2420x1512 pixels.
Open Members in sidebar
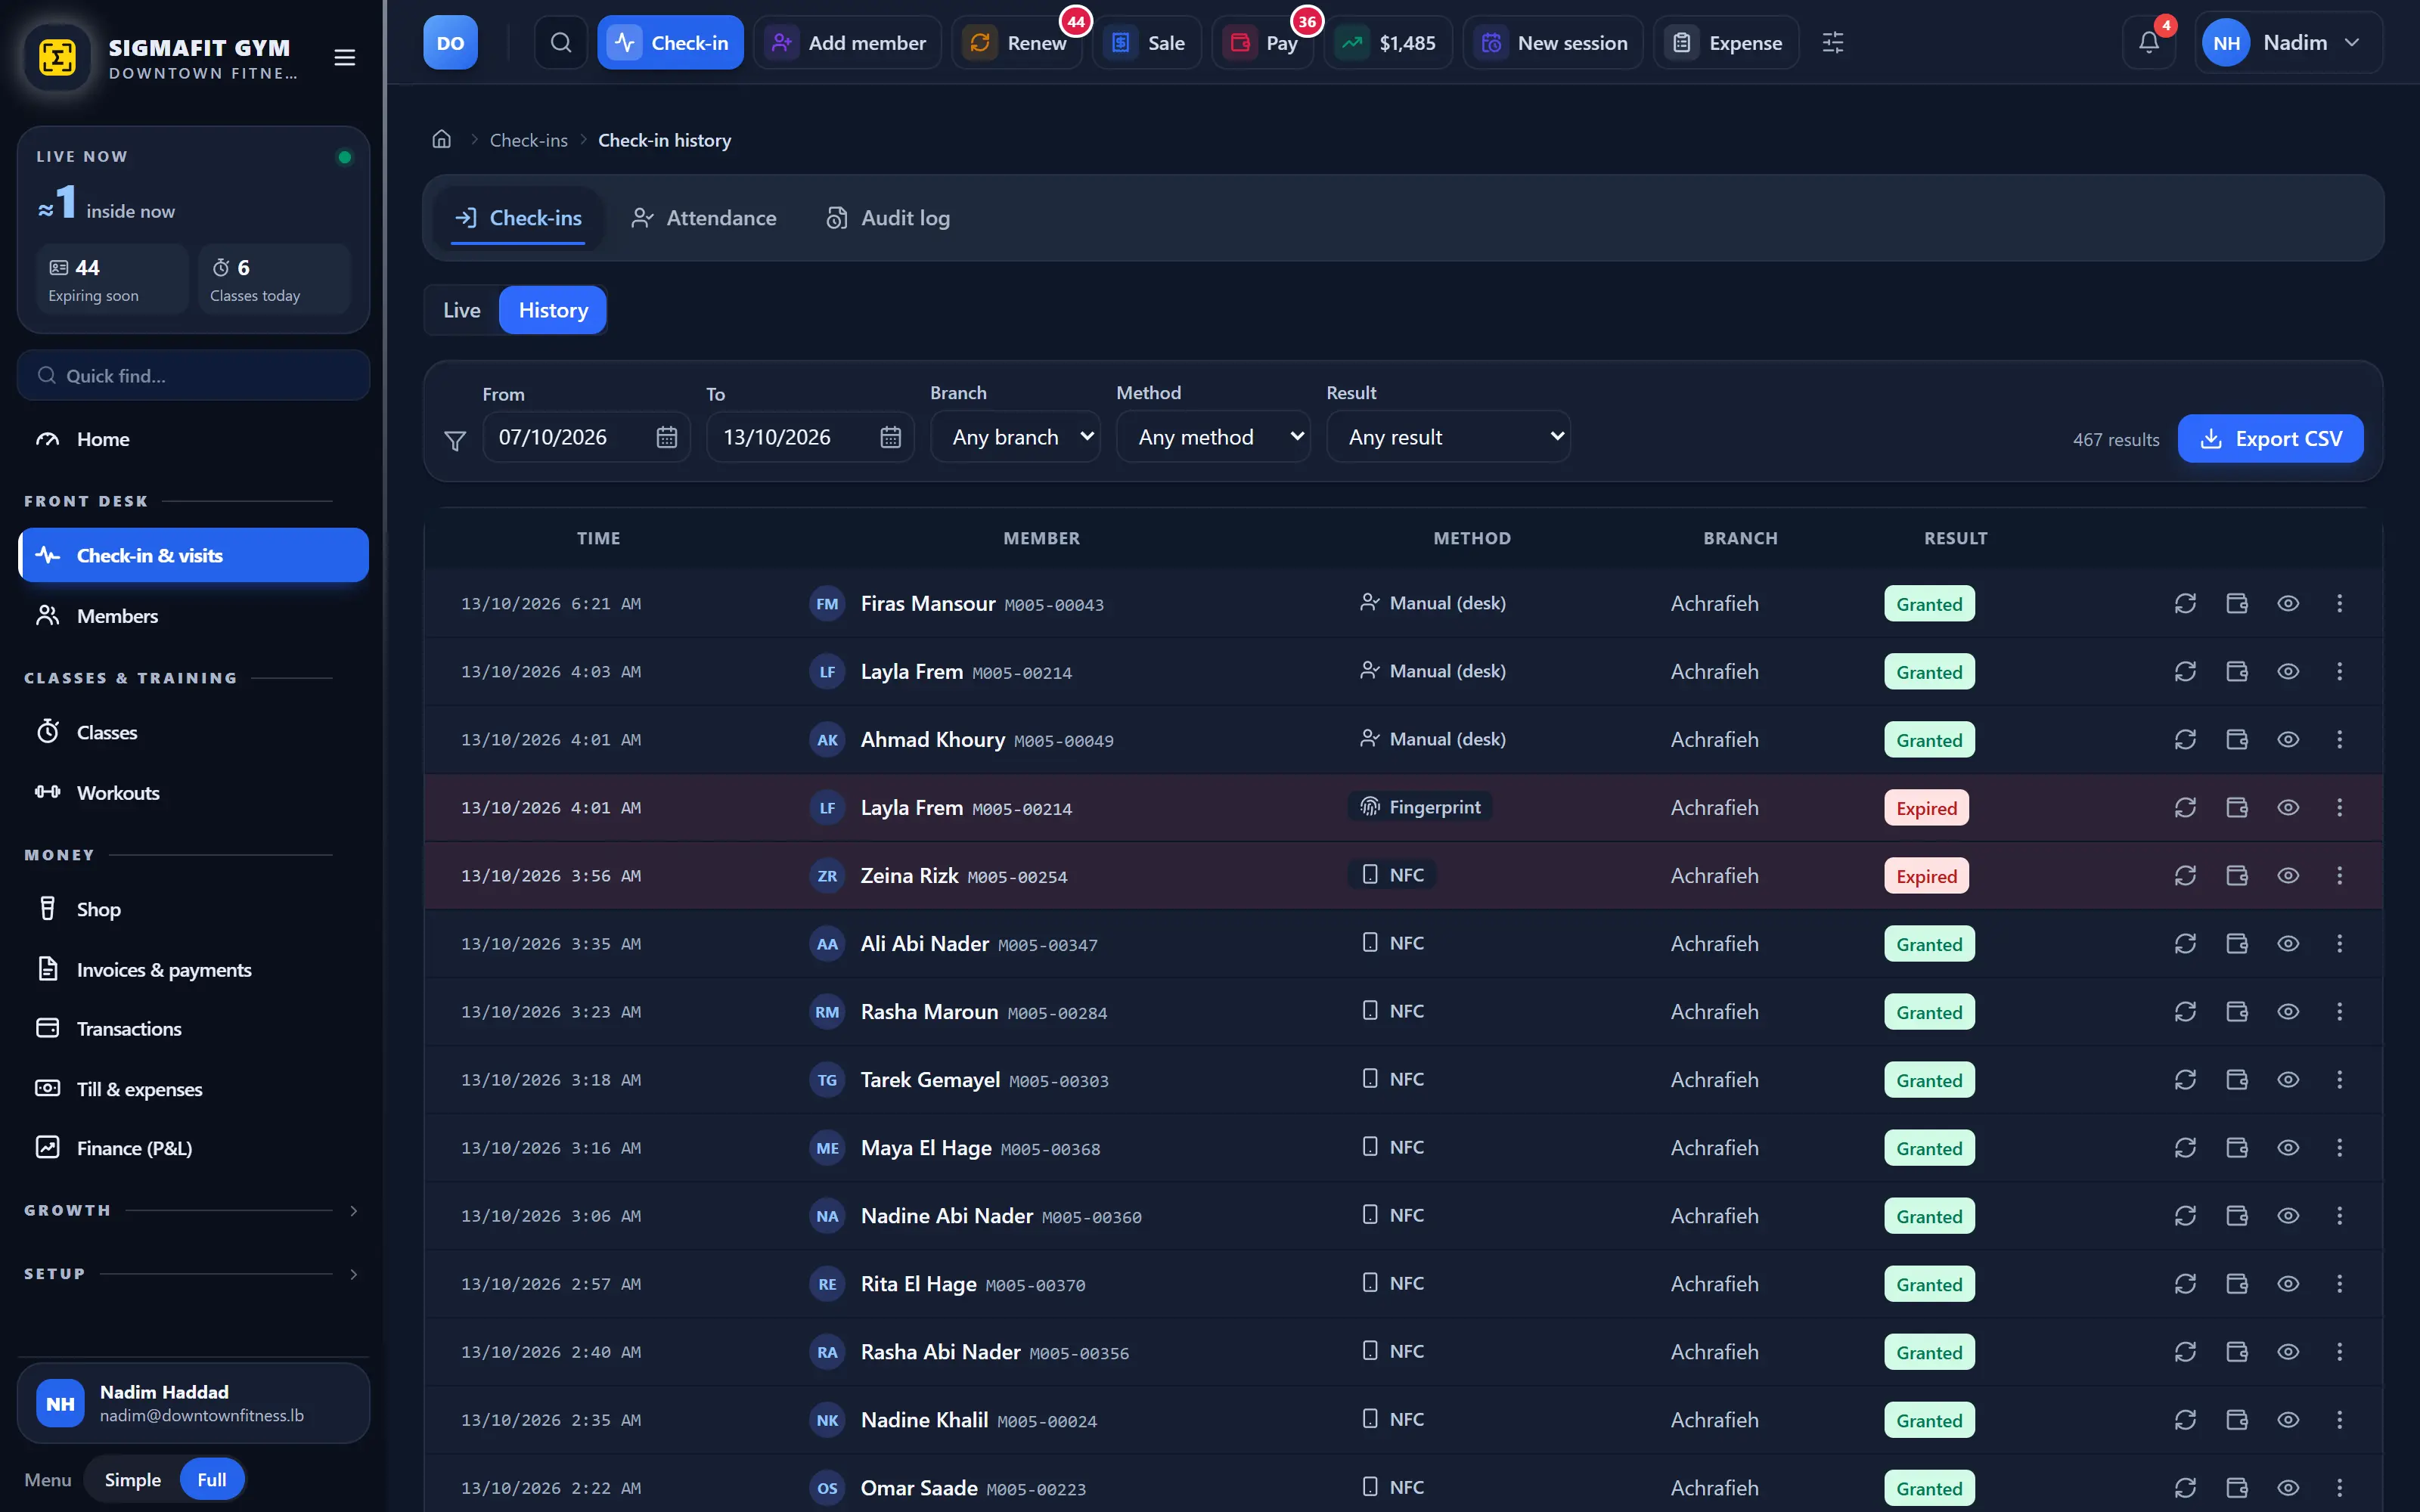click(x=193, y=616)
